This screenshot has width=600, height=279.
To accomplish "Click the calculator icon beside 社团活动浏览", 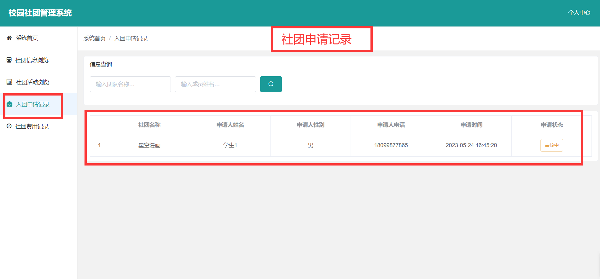I will click(x=9, y=82).
